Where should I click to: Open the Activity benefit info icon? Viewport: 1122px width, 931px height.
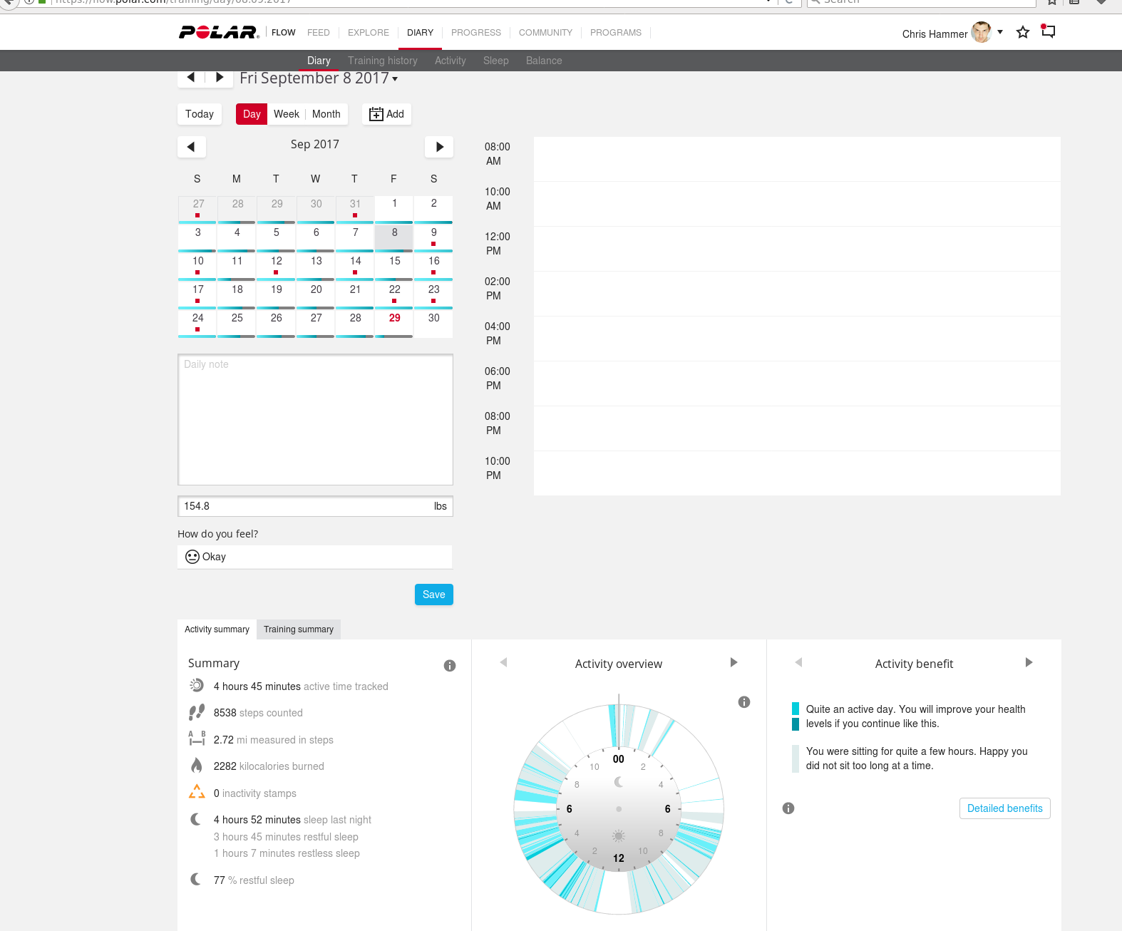coord(788,808)
